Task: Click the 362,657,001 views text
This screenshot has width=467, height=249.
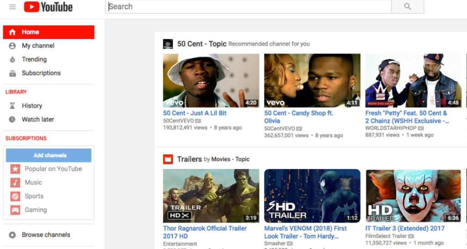Action: [286, 135]
